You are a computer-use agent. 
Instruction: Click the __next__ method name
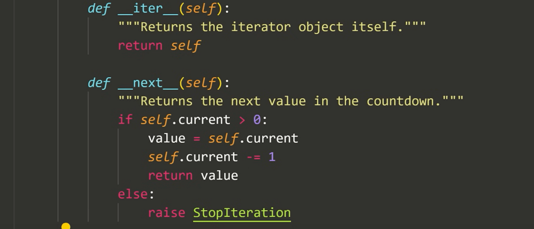148,83
